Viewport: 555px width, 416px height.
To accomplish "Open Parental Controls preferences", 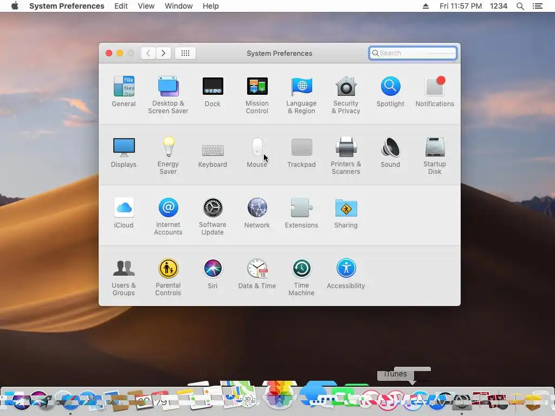I will pos(168,277).
